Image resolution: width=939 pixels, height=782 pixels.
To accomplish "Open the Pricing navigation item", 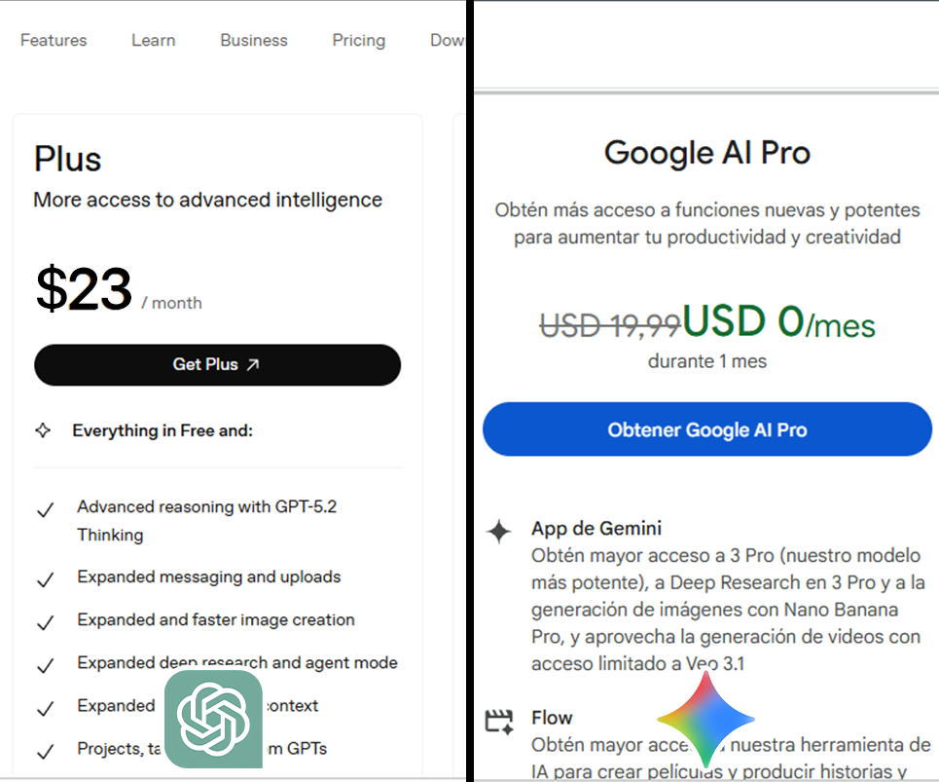I will pyautogui.click(x=359, y=40).
